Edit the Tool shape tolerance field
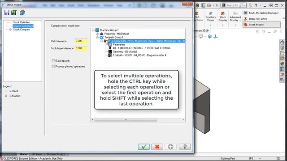The width and height of the screenshot is (287, 161). click(x=81, y=48)
